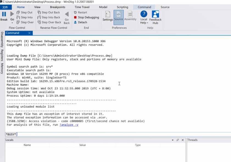Click Detach in End group
The width and height of the screenshot is (231, 162).
point(80,22)
